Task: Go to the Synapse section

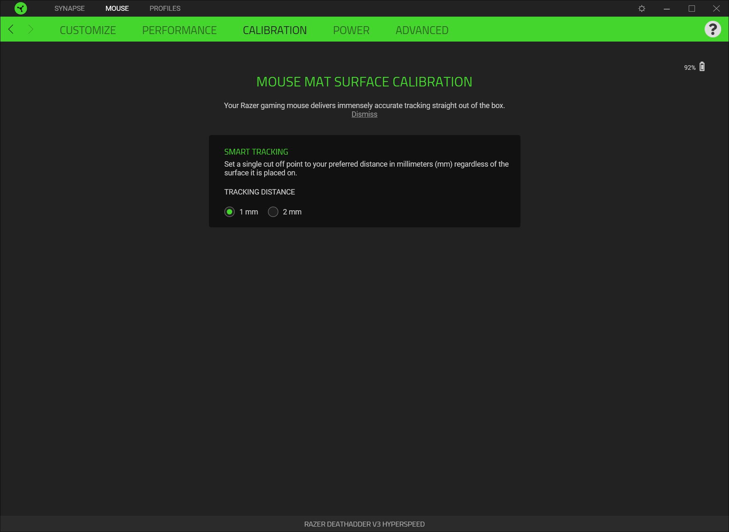Action: coord(69,8)
